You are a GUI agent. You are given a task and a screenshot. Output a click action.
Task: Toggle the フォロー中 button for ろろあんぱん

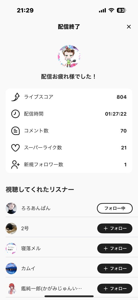115,208
